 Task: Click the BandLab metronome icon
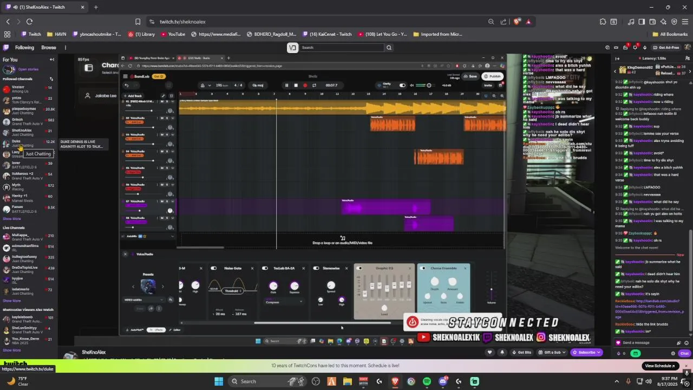tap(202, 85)
